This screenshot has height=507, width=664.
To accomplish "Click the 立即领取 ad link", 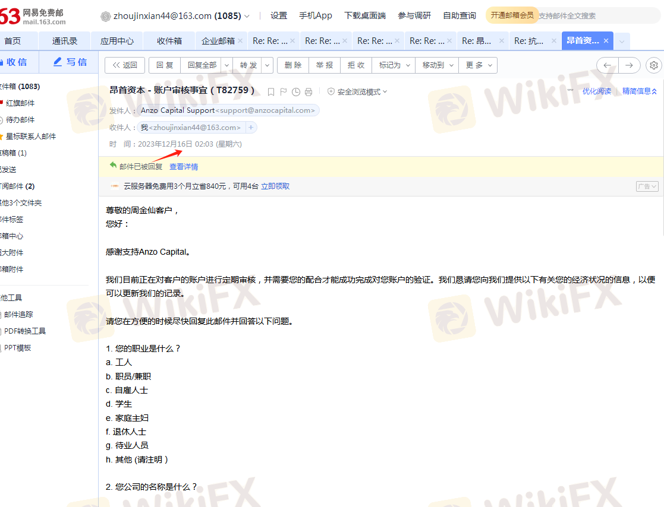I will pyautogui.click(x=275, y=186).
